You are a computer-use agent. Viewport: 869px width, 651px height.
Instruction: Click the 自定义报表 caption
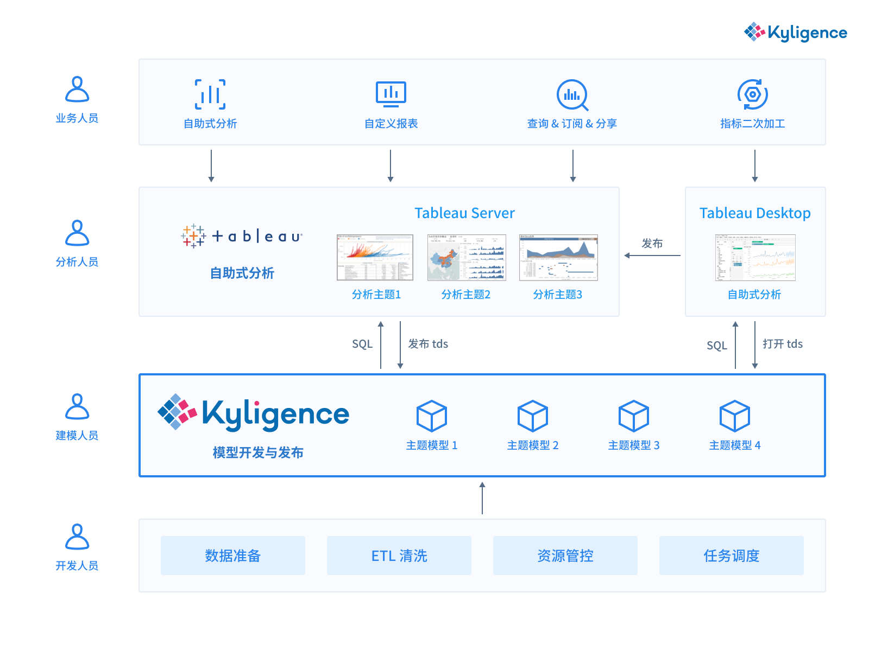coord(391,124)
